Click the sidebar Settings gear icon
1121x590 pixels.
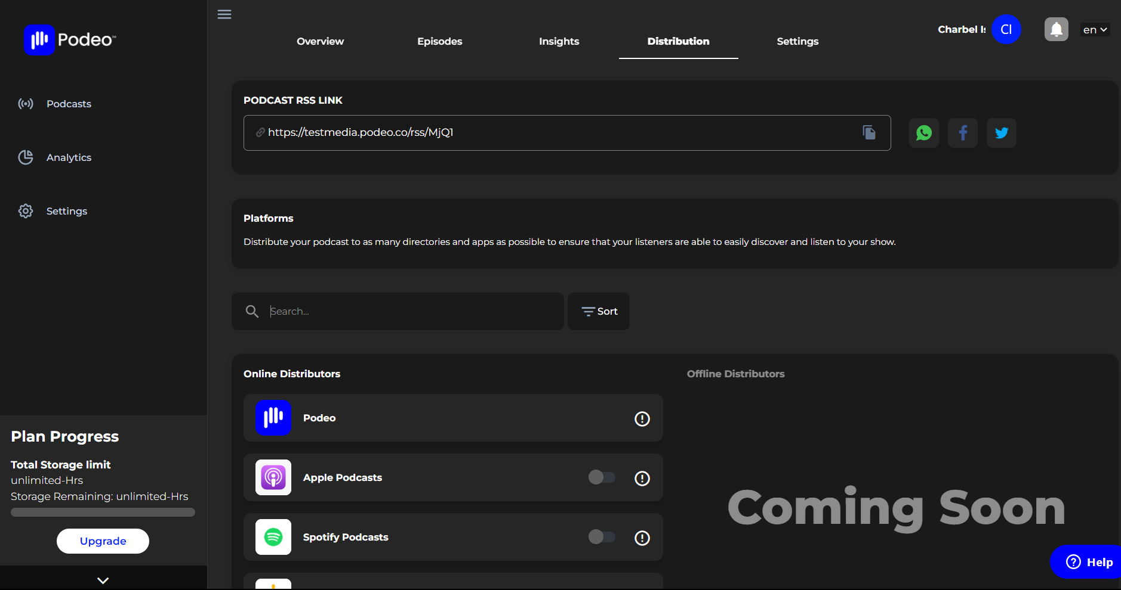point(26,211)
